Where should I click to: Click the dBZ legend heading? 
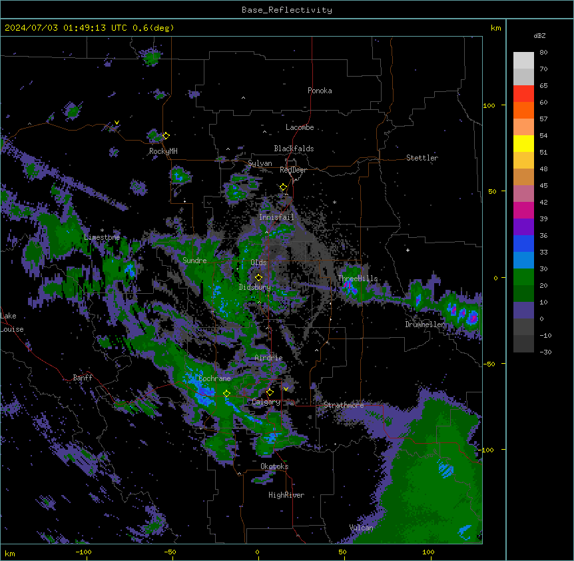[539, 36]
